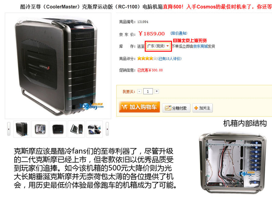Open the 广东(现货) delivery region dropdown
The width and height of the screenshot is (272, 204).
point(158,46)
